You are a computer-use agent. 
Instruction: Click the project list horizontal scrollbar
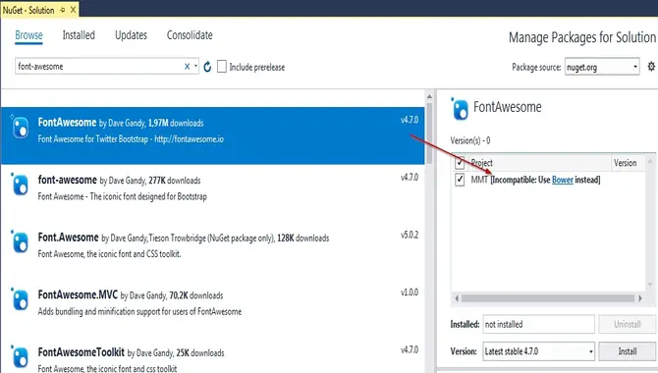coord(548,298)
